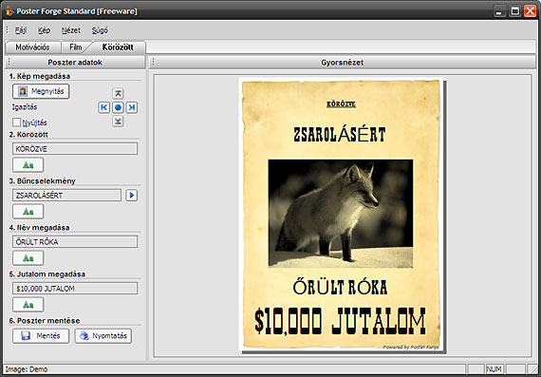Image resolution: width=541 pixels, height=377 pixels.
Task: Click the KÖRÖZVE heading on poster preview
Action: 341,104
